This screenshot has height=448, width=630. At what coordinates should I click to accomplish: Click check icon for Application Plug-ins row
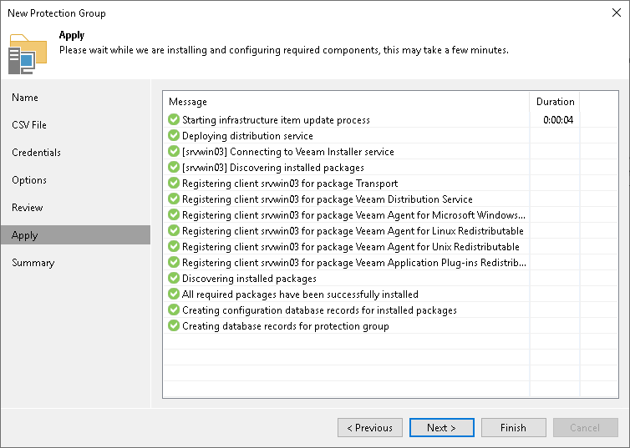coord(174,262)
